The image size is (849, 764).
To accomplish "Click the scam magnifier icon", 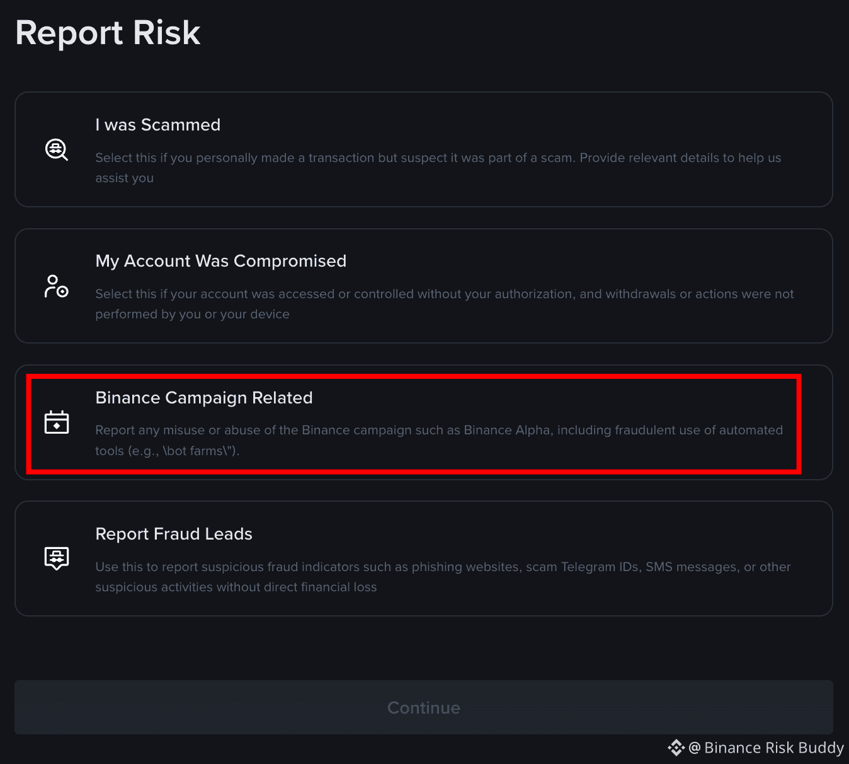I will point(57,149).
